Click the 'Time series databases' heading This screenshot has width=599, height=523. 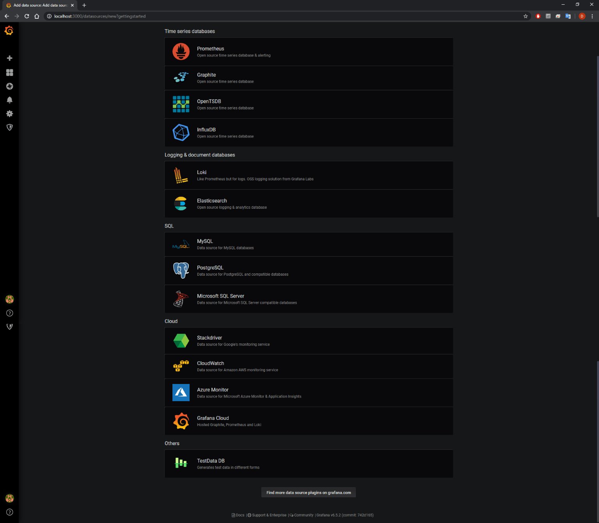click(190, 31)
